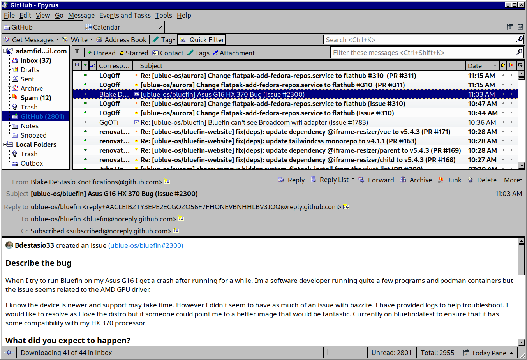Expand the Archive folder
The image size is (527, 360).
[x=9, y=88]
